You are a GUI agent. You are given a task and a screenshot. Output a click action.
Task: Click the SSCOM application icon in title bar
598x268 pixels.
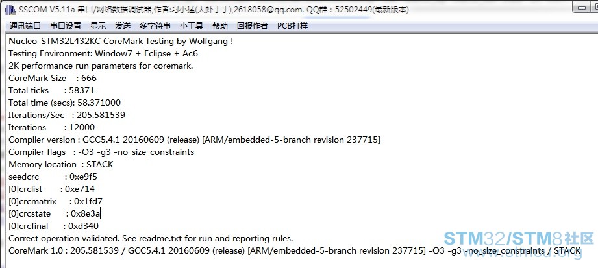coord(10,10)
